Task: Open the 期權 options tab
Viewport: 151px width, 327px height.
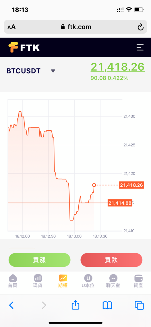Action: click(63, 281)
